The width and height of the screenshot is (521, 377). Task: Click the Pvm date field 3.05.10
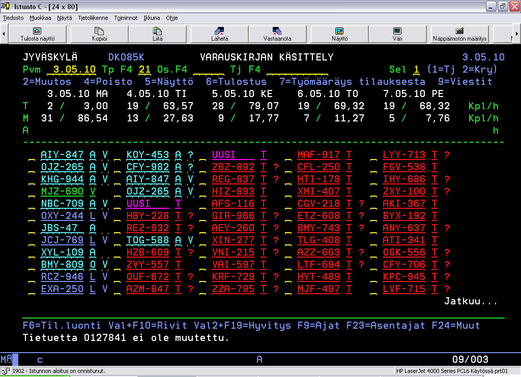click(71, 70)
